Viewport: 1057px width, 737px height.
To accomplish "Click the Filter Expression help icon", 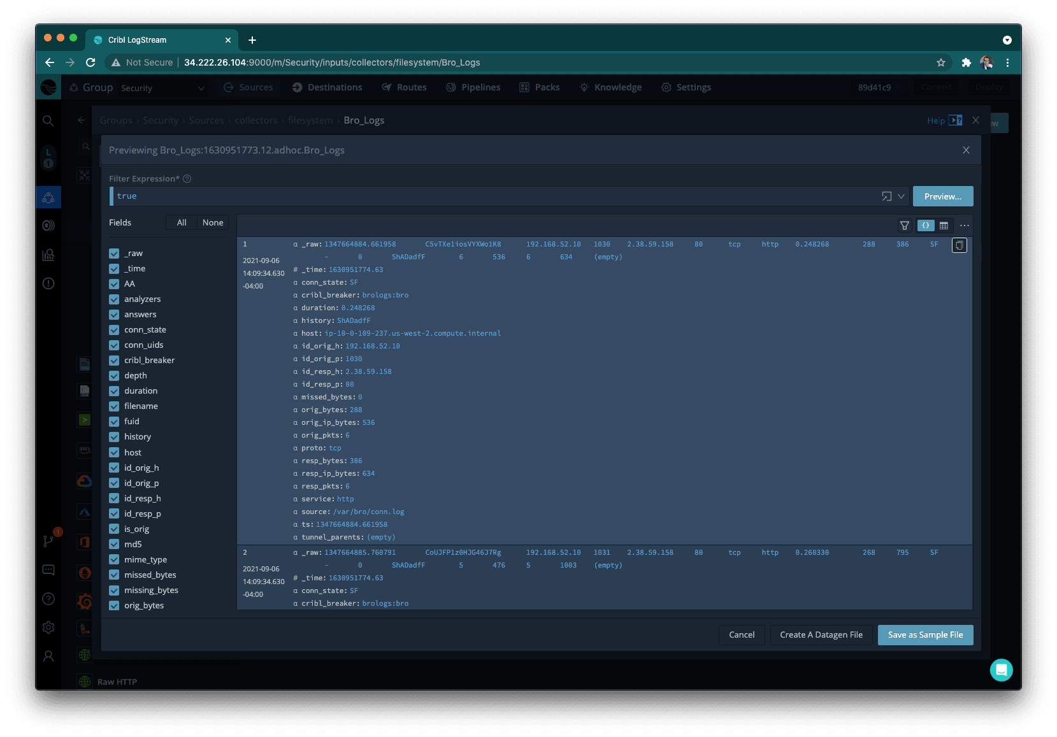I will click(187, 179).
